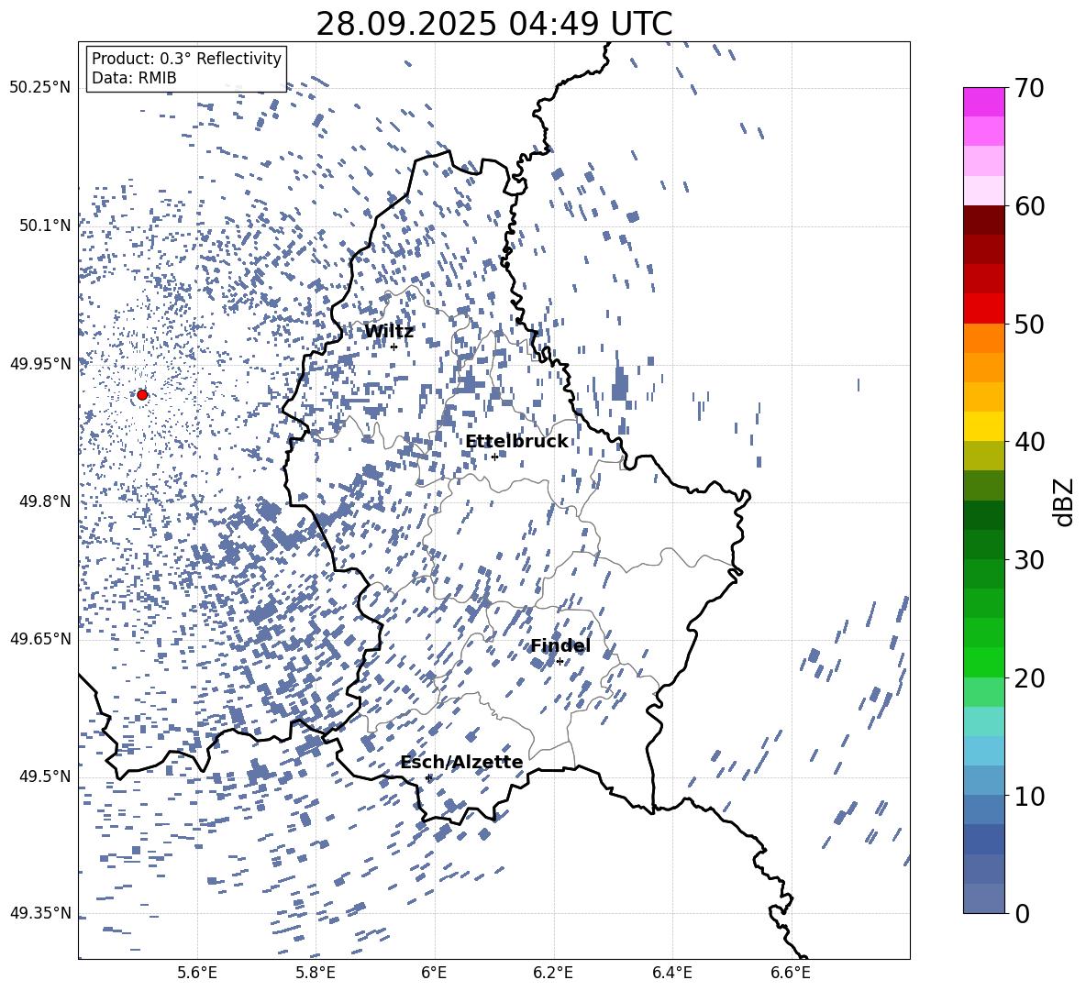
Task: Click the latitude label 49.5°N
Action: click(44, 776)
